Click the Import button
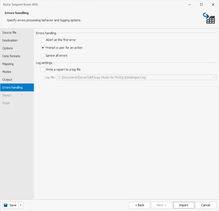This screenshot has width=219, height=211. point(183,205)
